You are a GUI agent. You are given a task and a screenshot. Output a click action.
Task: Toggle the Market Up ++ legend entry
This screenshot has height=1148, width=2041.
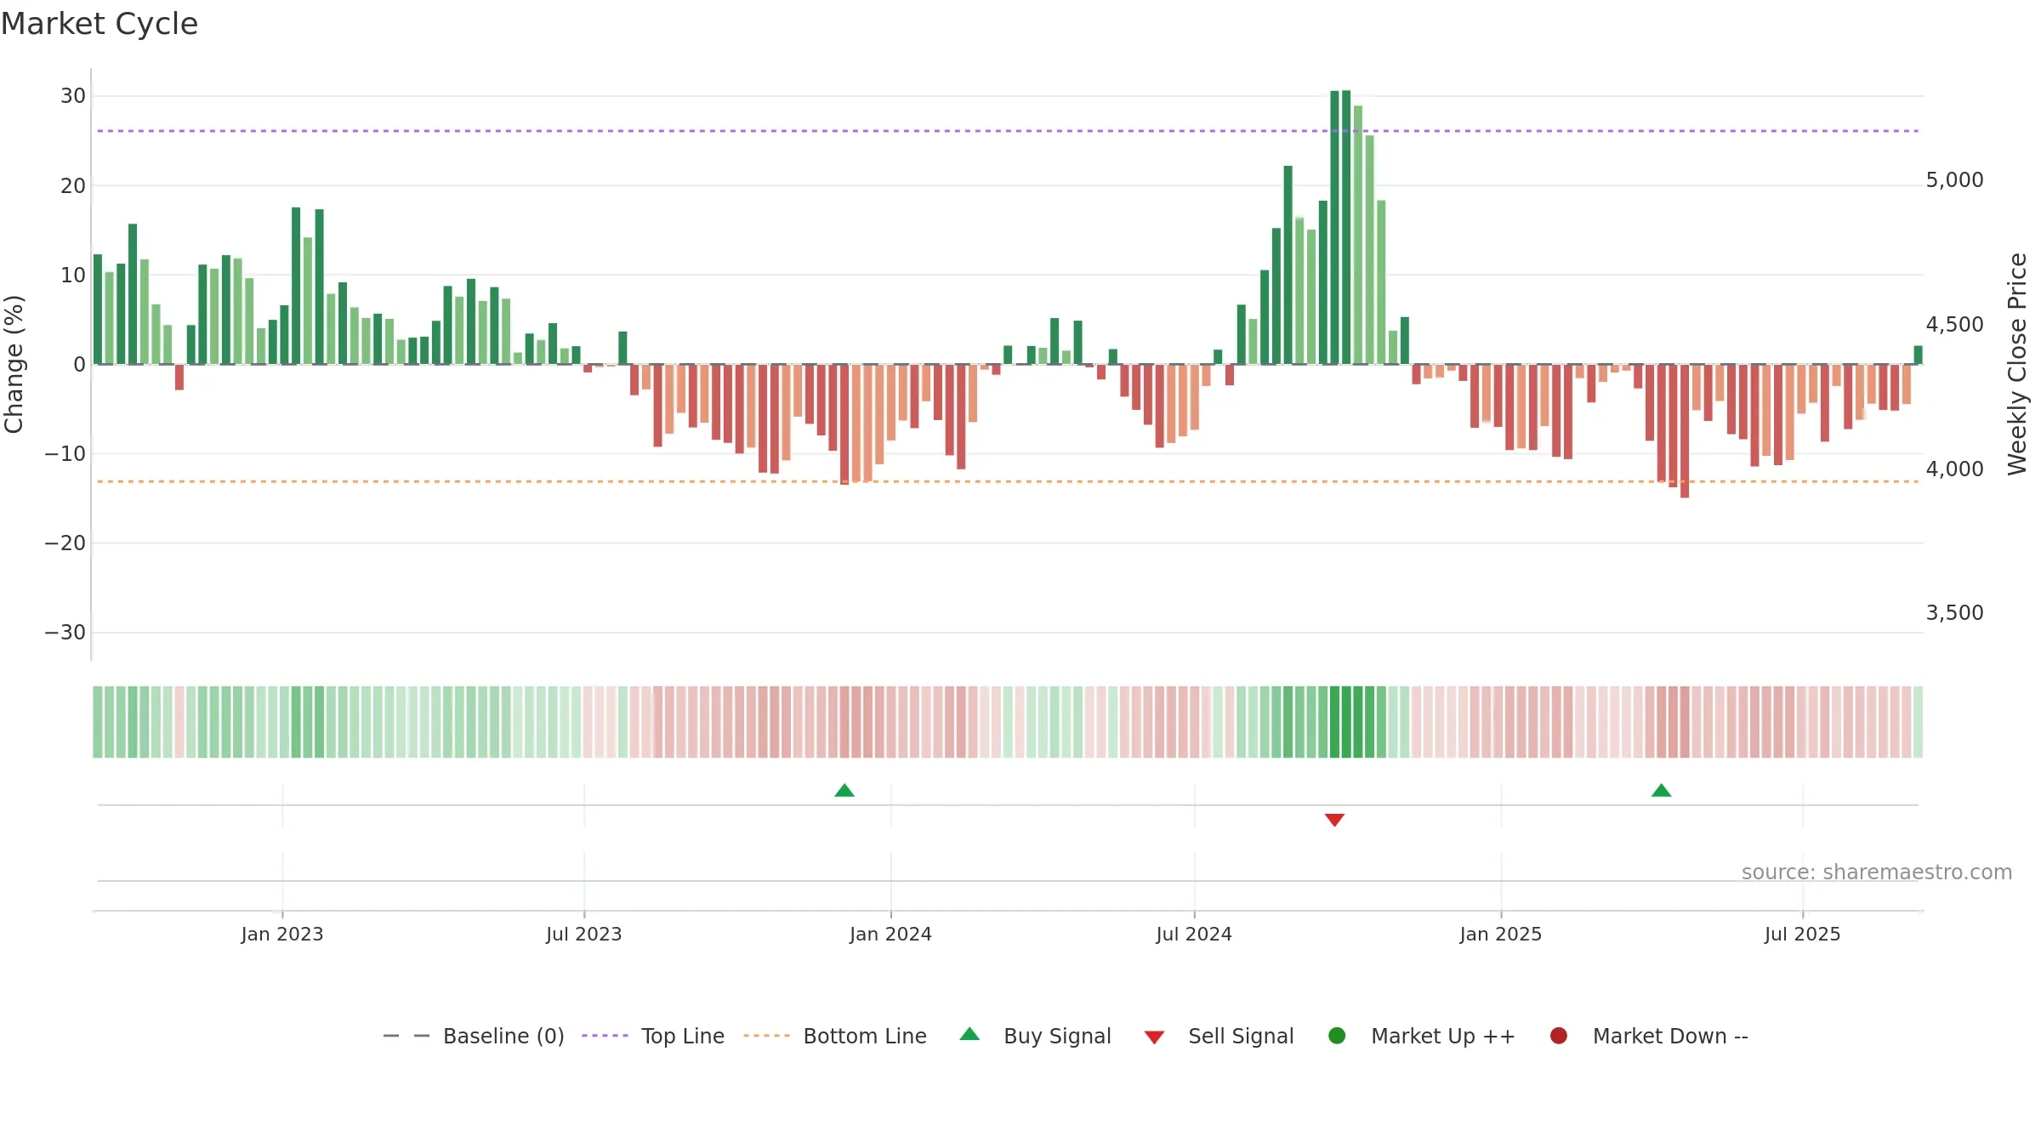[x=1421, y=1036]
